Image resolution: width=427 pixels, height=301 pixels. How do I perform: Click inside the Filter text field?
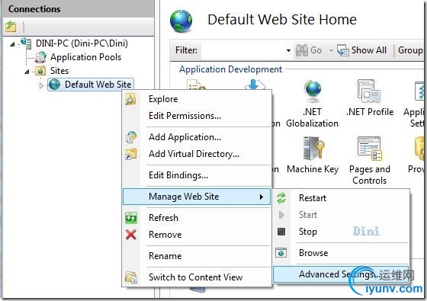tap(242, 50)
